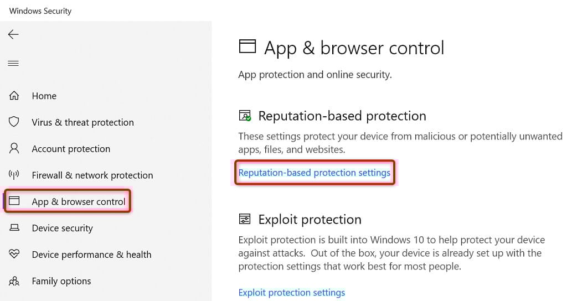This screenshot has height=301, width=567.
Task: Open Exploit protection settings link
Action: 291,293
